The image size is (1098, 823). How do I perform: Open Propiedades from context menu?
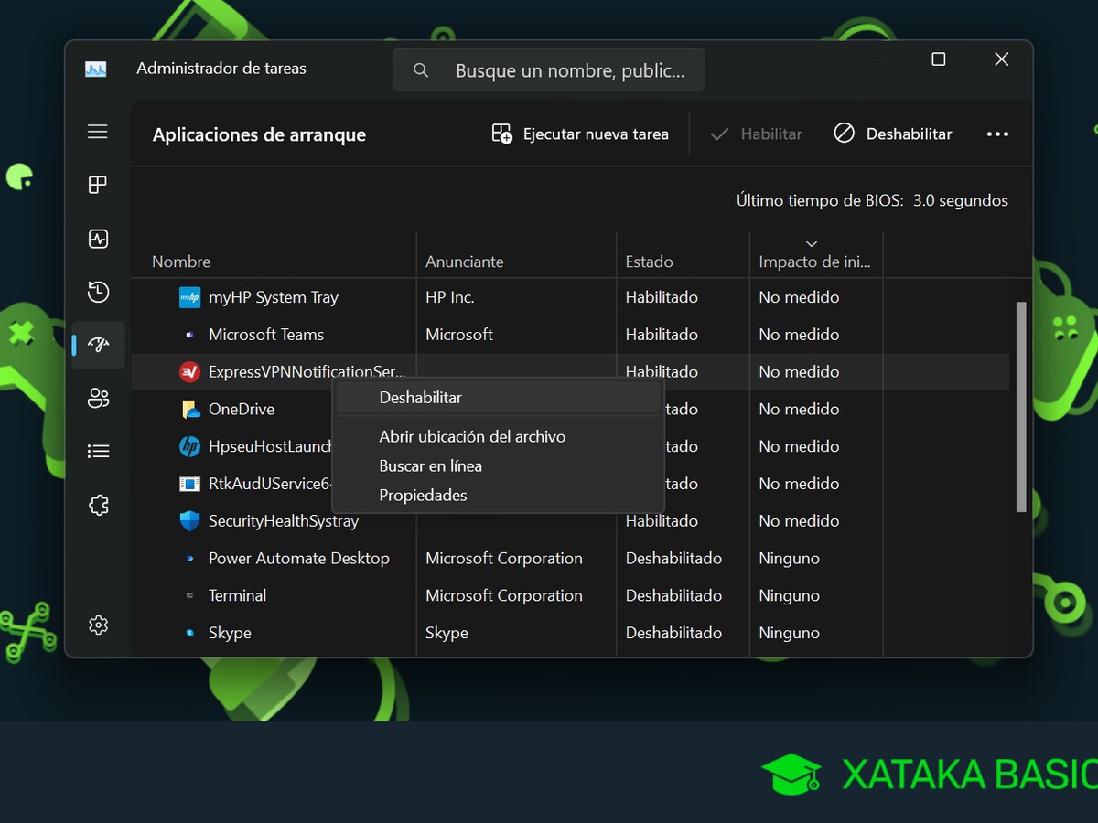tap(423, 495)
